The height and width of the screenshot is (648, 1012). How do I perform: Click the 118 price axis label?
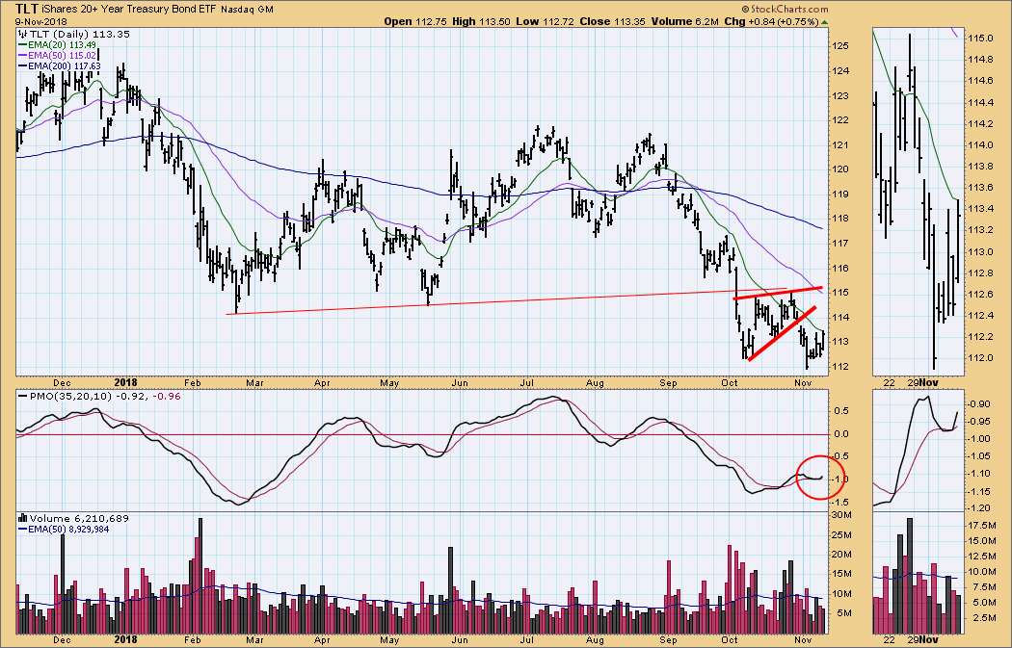pyautogui.click(x=839, y=218)
